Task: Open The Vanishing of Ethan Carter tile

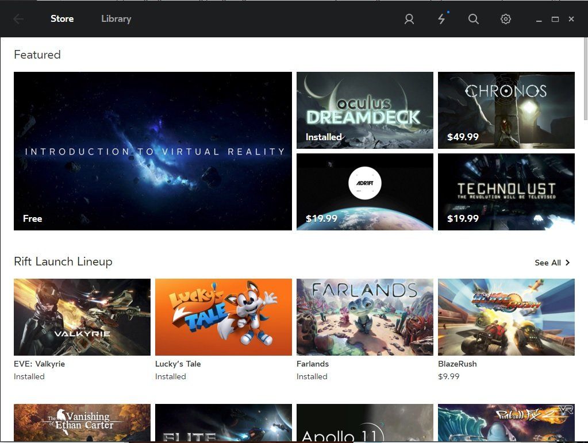Action: click(82, 423)
